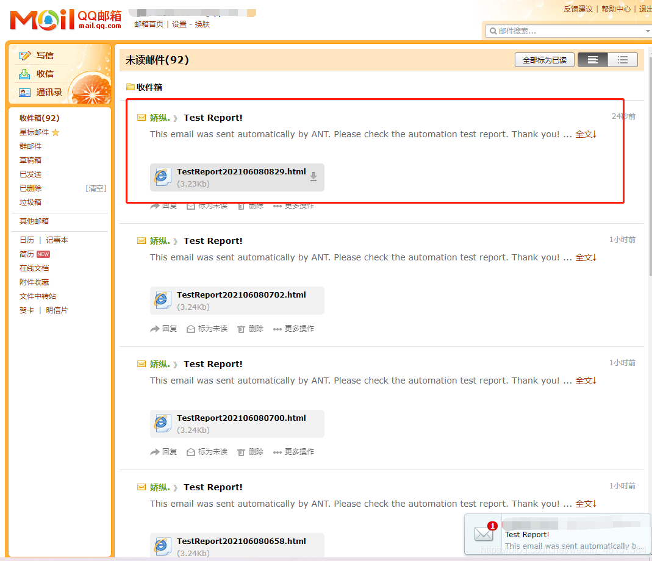Open 记事本 notepad link

(x=57, y=240)
